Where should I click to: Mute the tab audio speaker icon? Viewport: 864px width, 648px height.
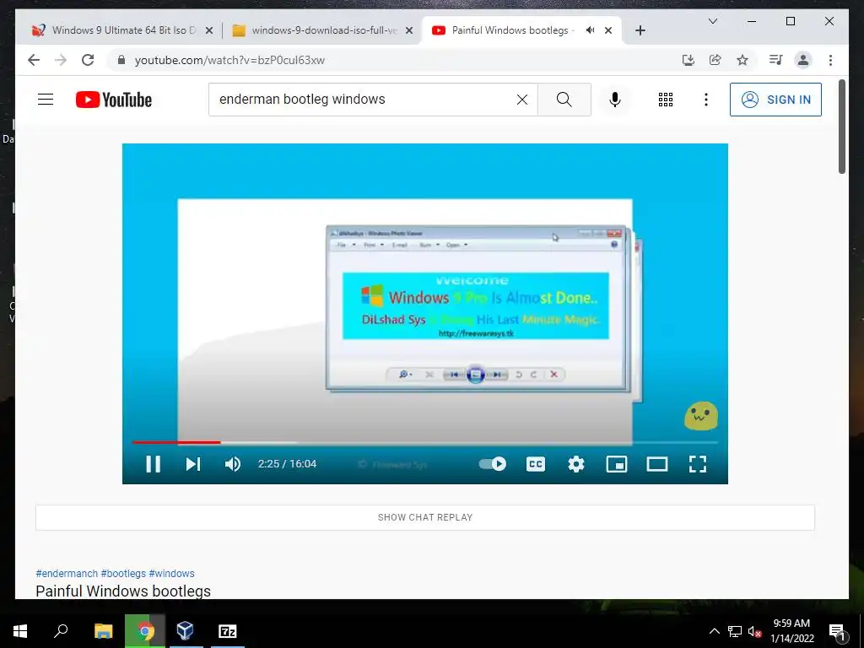coord(590,30)
